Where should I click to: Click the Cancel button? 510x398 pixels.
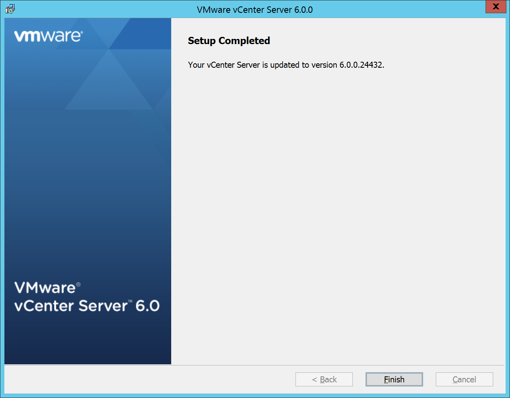point(464,380)
